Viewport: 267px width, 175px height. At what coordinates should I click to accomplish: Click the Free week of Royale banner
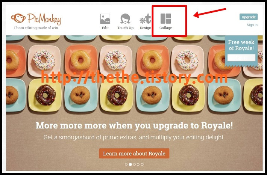pyautogui.click(x=241, y=51)
